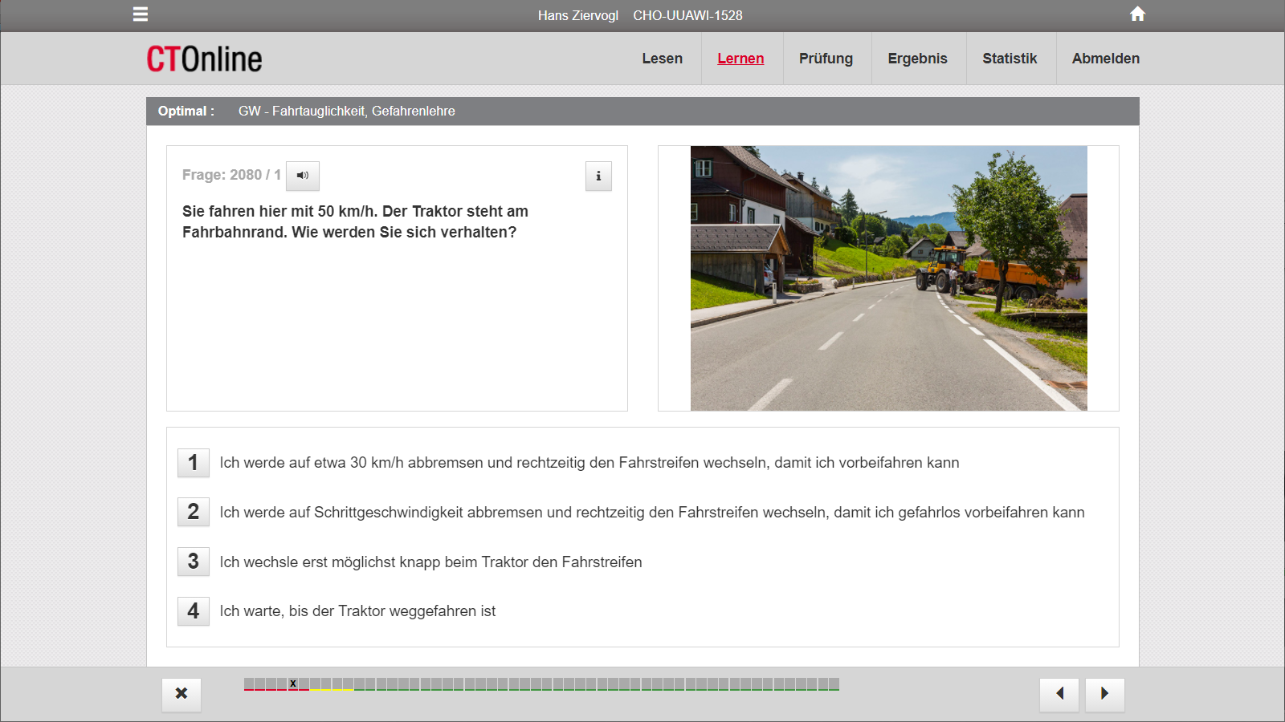Click the Abmelden link
Viewport: 1285px width, 722px height.
[x=1105, y=59]
